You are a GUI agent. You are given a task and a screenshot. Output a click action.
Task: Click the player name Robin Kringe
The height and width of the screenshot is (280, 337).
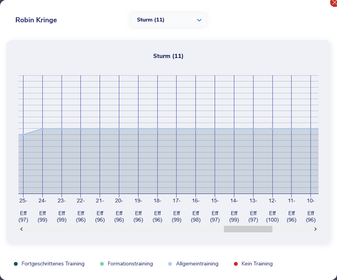(36, 20)
